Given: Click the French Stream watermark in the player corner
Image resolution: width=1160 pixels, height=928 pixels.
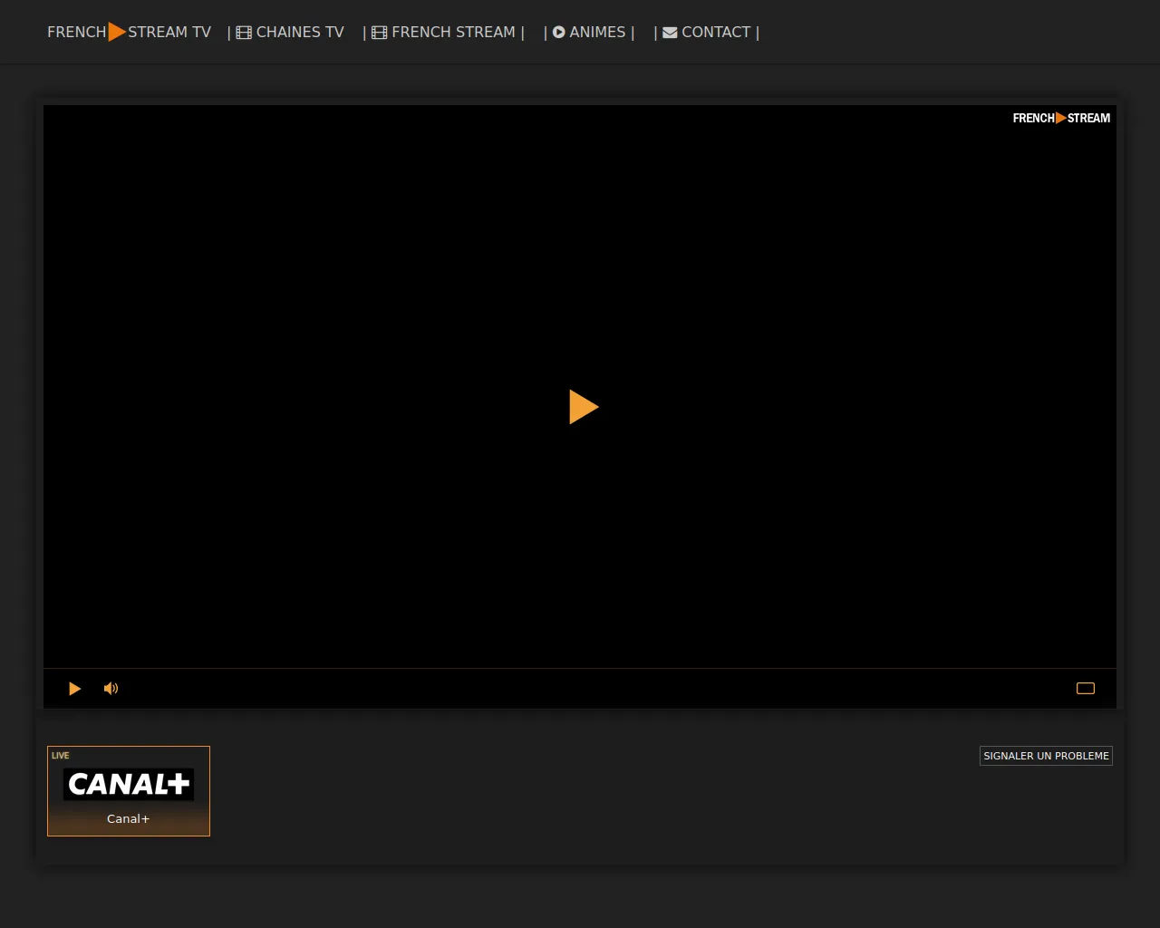Looking at the screenshot, I should (1060, 118).
